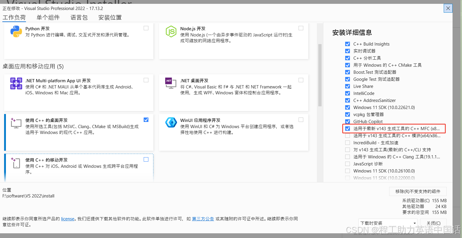Check the JavaScript 诊断 component
The width and height of the screenshot is (462, 238).
(x=348, y=164)
